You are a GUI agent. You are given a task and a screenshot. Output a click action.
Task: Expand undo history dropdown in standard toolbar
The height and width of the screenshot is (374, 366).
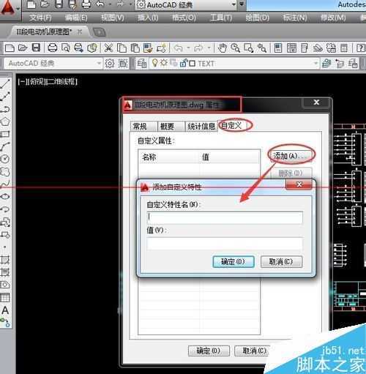[x=188, y=48]
